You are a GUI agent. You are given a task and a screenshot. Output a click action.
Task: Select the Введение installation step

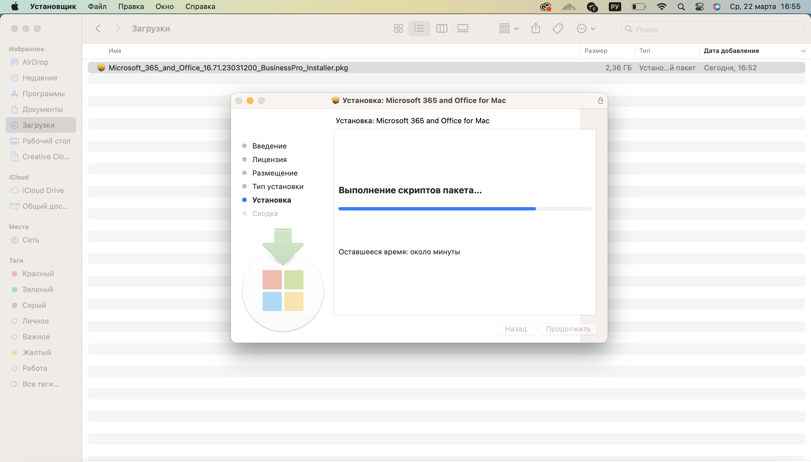pyautogui.click(x=269, y=146)
